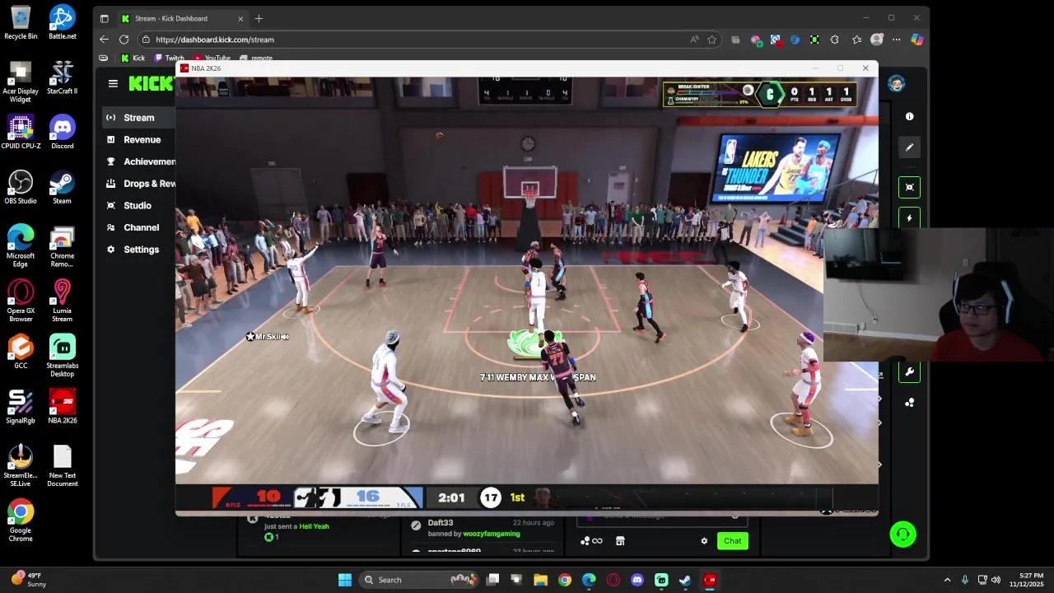Click the wrench tools icon in right panel
The image size is (1054, 593).
coord(909,371)
